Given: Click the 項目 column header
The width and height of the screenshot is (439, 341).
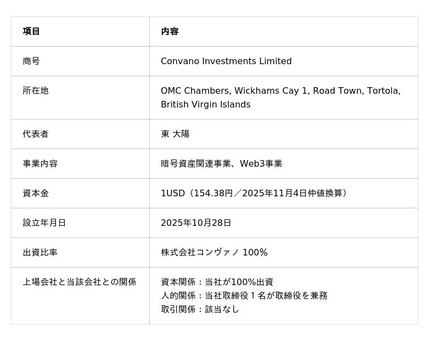Looking at the screenshot, I should (31, 31).
